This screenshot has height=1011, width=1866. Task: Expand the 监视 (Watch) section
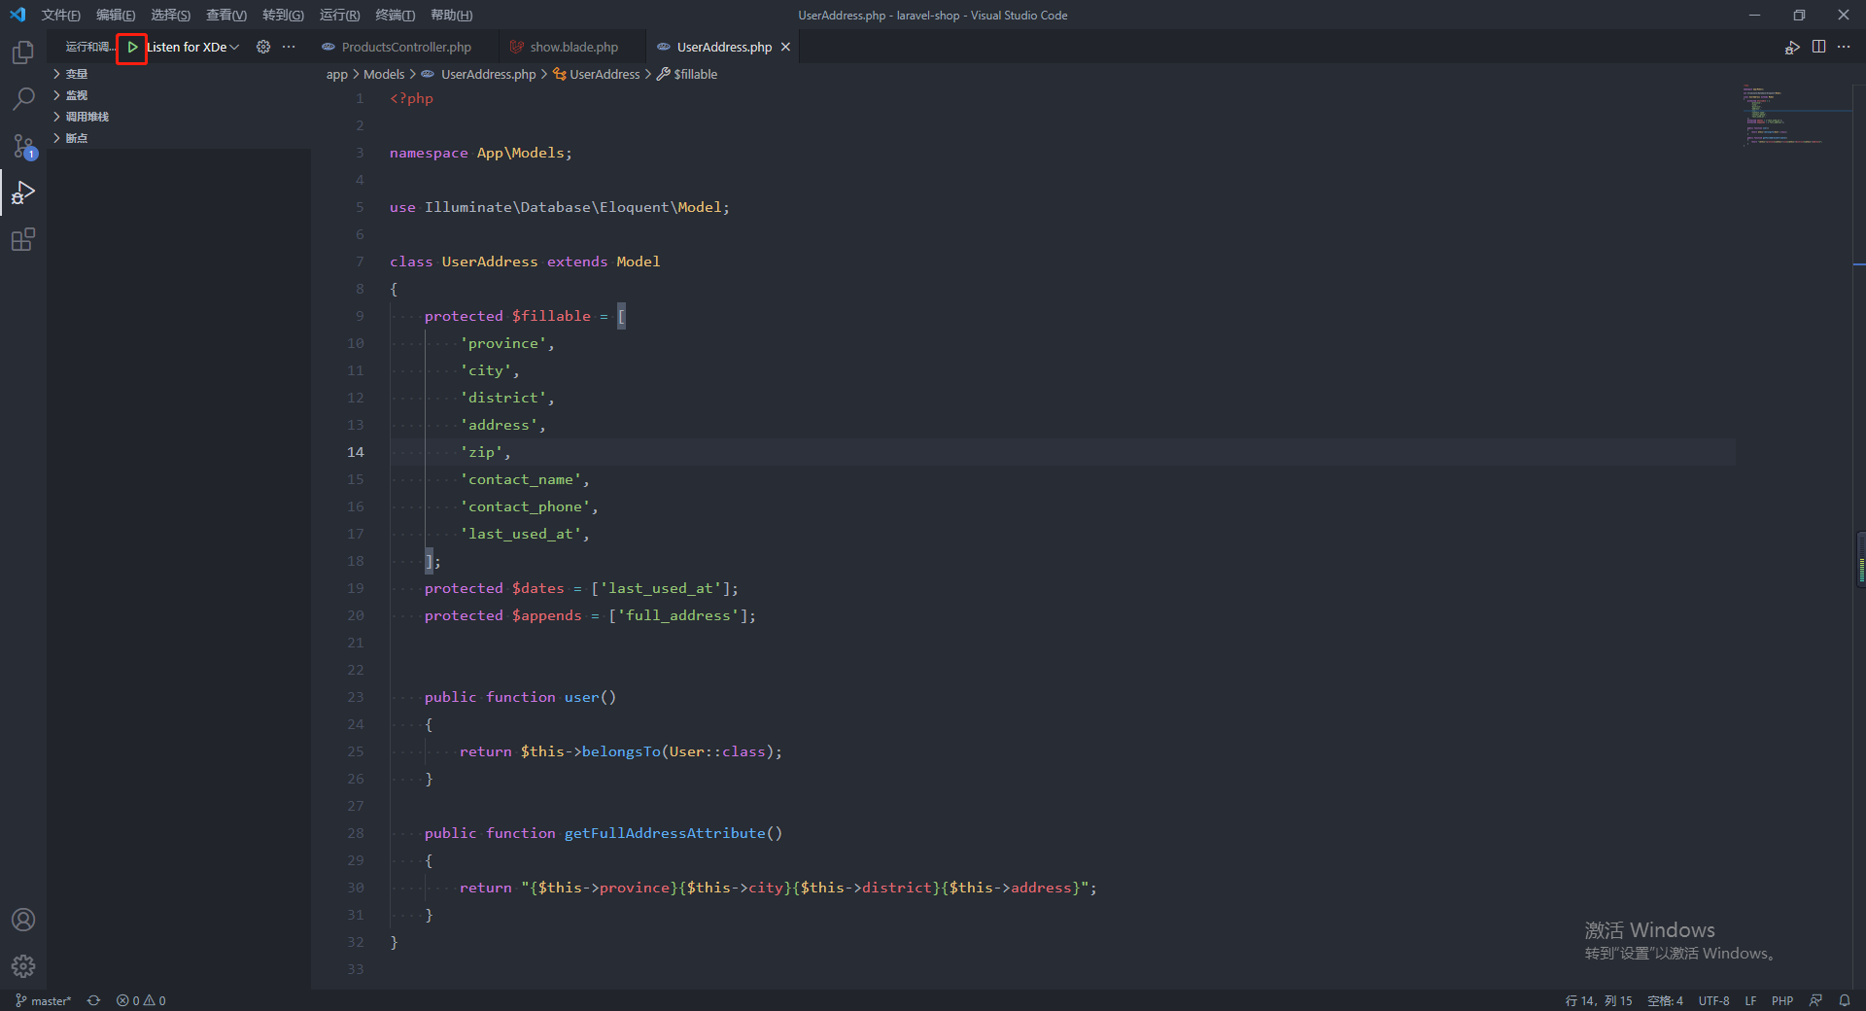coord(76,95)
